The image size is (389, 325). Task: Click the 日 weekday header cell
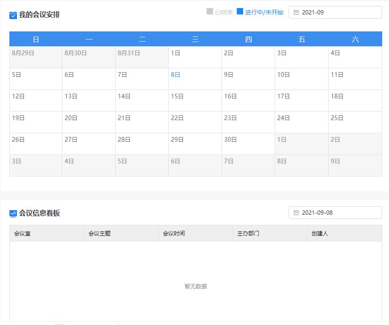36,39
